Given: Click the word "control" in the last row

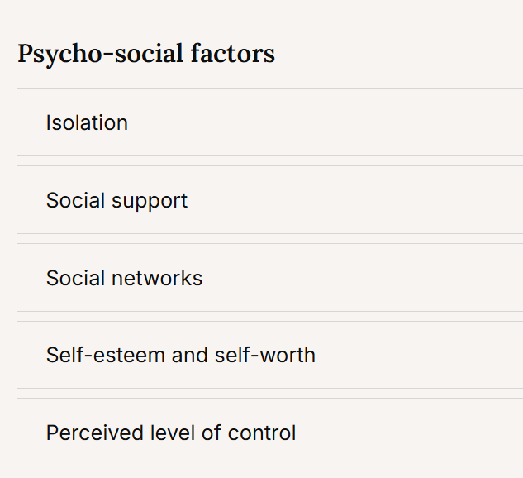Looking at the screenshot, I should pos(262,433).
